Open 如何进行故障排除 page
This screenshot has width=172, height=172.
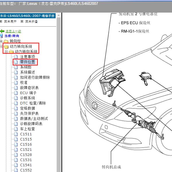[35, 77]
